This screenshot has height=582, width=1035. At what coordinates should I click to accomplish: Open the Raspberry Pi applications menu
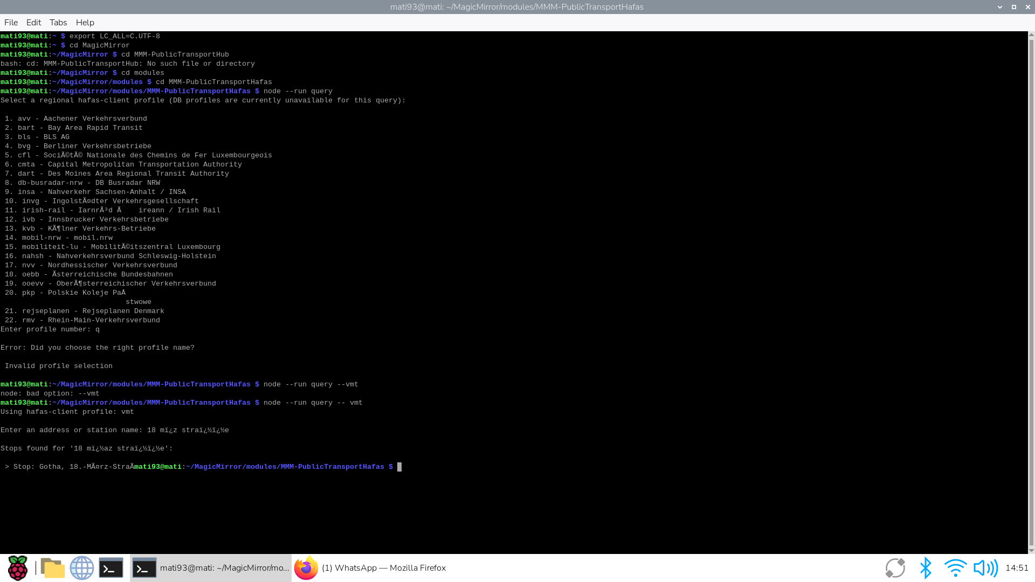[x=17, y=568]
